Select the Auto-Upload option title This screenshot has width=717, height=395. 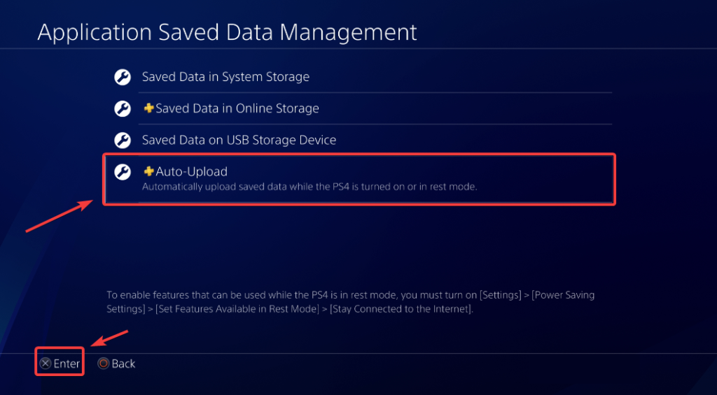pyautogui.click(x=191, y=171)
